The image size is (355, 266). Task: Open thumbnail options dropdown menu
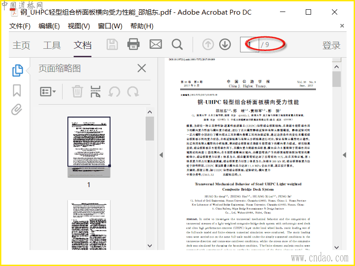click(x=48, y=92)
